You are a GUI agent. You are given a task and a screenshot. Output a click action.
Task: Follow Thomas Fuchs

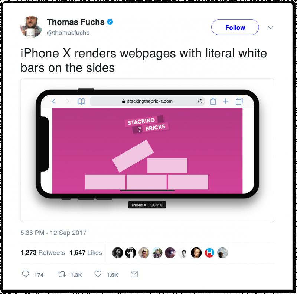[235, 27]
